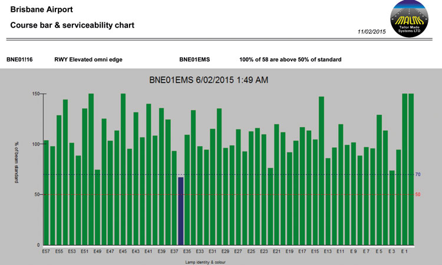This screenshot has width=442, height=265.
Task: Click the 'E47' lamp label
Action: point(110,251)
